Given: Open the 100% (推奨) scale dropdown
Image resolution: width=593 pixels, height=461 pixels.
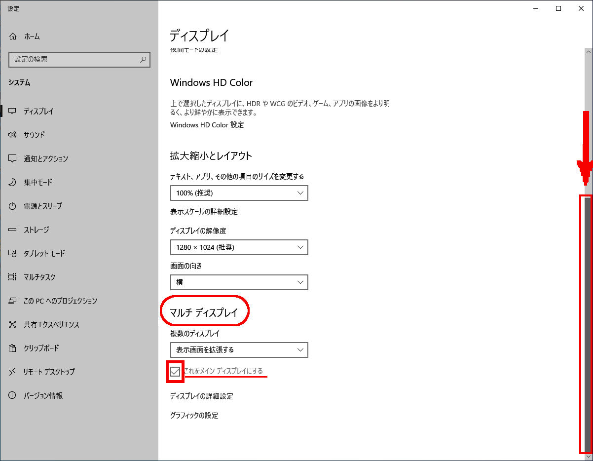Looking at the screenshot, I should click(239, 193).
